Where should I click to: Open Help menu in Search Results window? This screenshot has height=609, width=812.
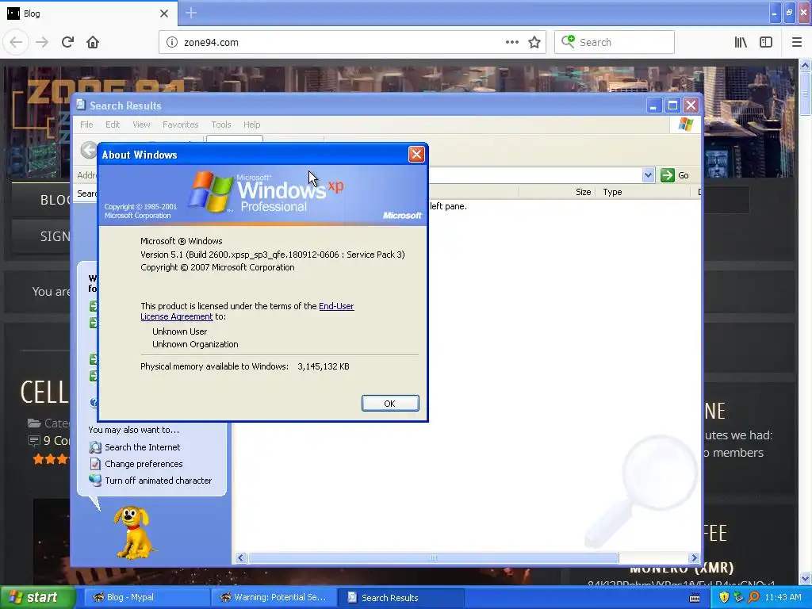tap(251, 124)
